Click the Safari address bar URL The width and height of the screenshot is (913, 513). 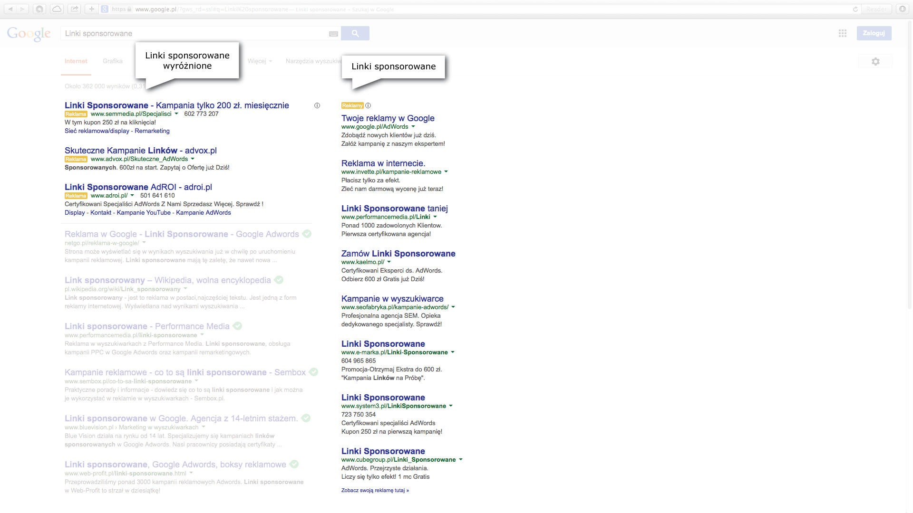click(x=480, y=9)
